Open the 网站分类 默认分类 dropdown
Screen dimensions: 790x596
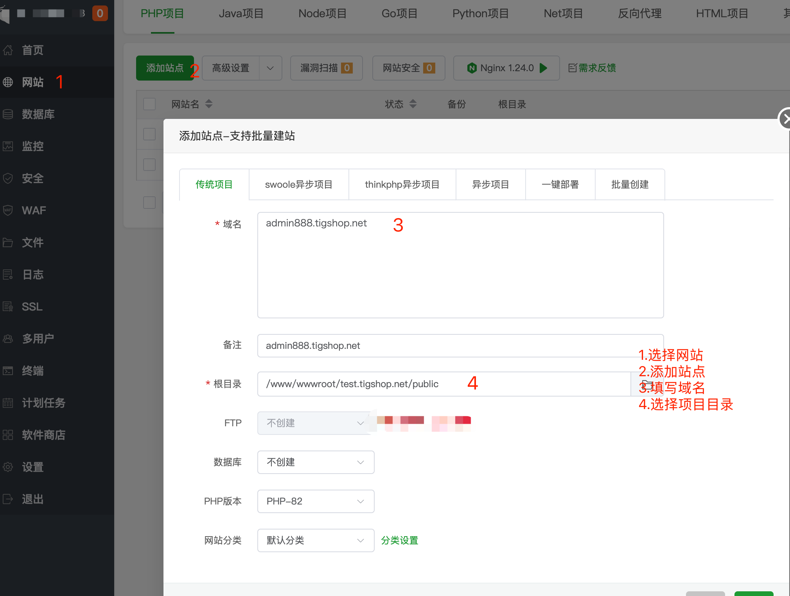(316, 540)
